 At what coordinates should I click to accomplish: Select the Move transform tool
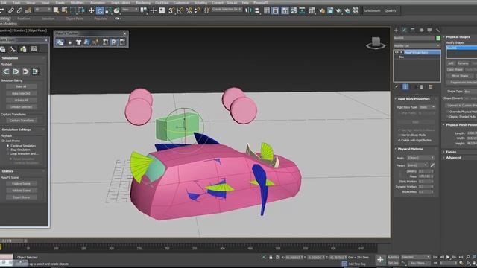pos(91,10)
